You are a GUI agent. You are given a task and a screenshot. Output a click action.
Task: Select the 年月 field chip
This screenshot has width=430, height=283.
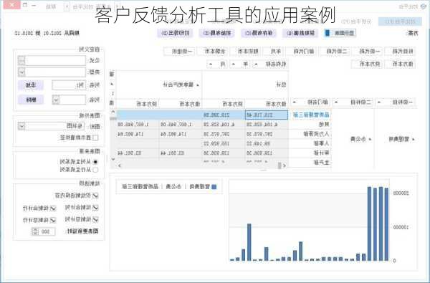pyautogui.click(x=273, y=51)
